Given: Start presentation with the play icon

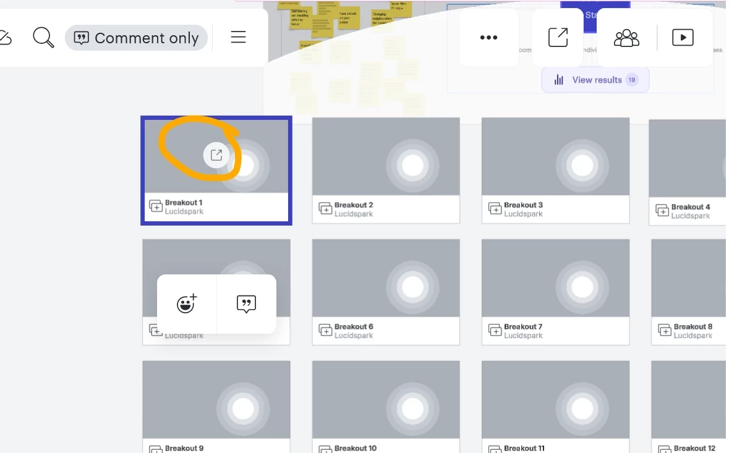Looking at the screenshot, I should pyautogui.click(x=683, y=38).
